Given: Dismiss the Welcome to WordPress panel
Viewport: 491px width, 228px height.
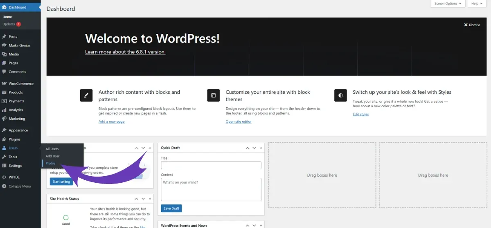Looking at the screenshot, I should (472, 25).
